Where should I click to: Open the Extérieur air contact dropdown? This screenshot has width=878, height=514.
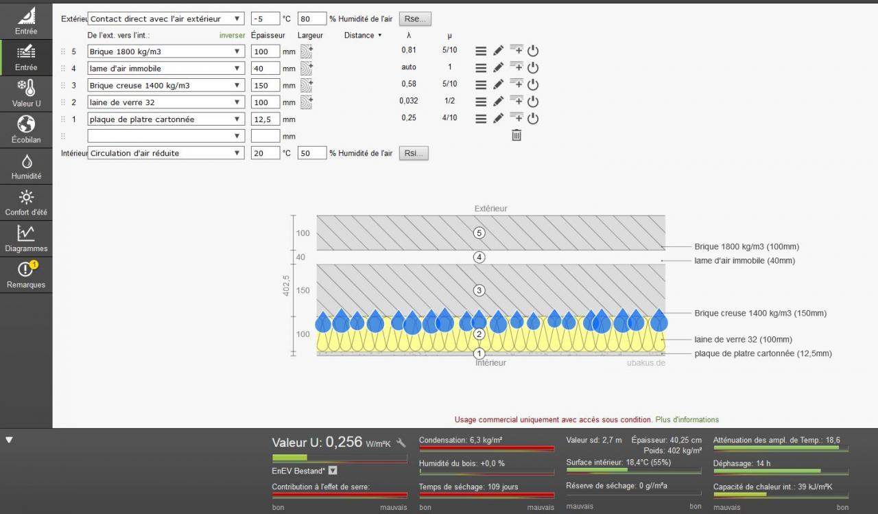click(x=166, y=19)
